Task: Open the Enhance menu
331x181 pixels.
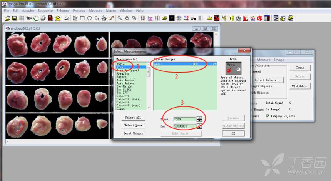Action: click(x=63, y=11)
